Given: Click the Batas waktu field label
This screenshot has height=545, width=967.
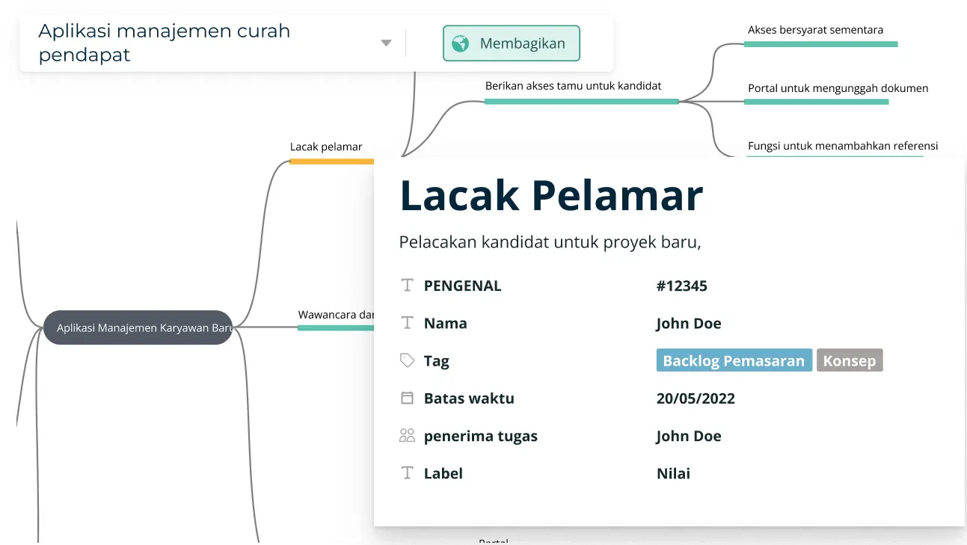Looking at the screenshot, I should pyautogui.click(x=469, y=398).
